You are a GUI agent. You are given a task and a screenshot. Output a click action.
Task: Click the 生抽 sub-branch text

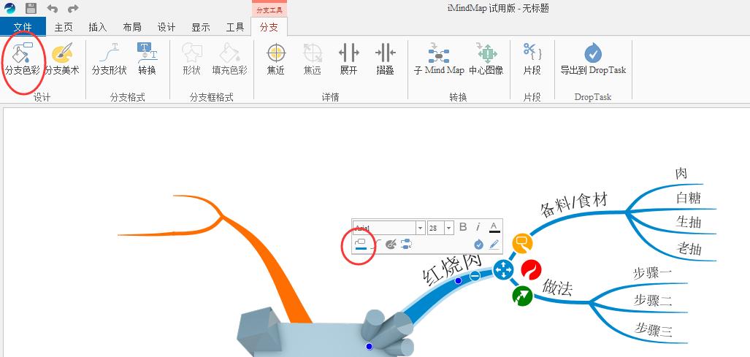coord(689,221)
